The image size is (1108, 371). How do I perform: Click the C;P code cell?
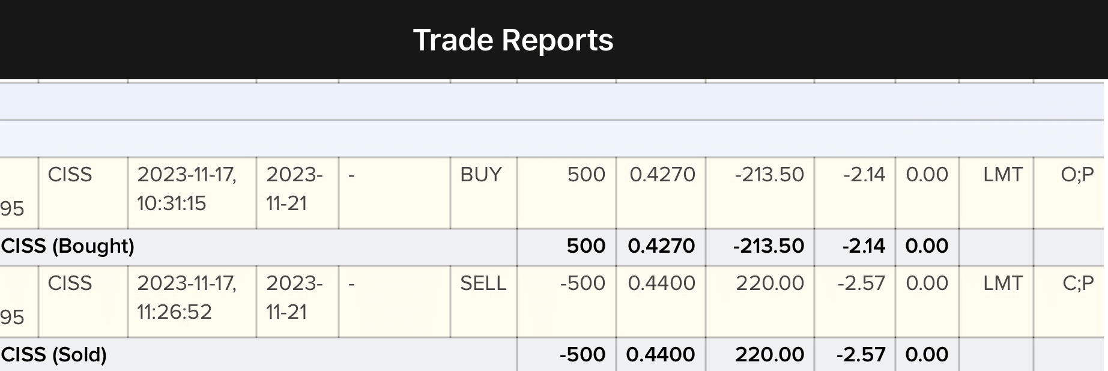1077,283
